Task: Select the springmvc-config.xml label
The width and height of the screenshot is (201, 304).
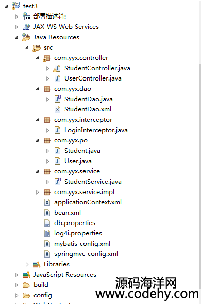Action: click(86, 254)
